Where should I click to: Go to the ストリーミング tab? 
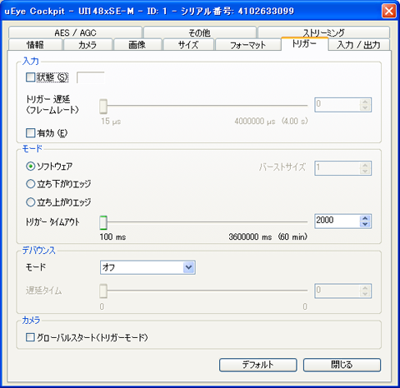click(323, 32)
